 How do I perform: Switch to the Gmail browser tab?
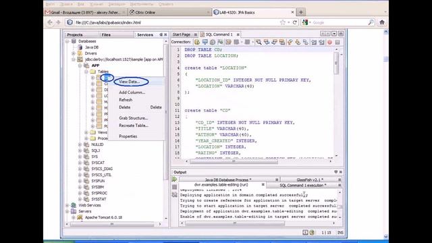point(86,12)
